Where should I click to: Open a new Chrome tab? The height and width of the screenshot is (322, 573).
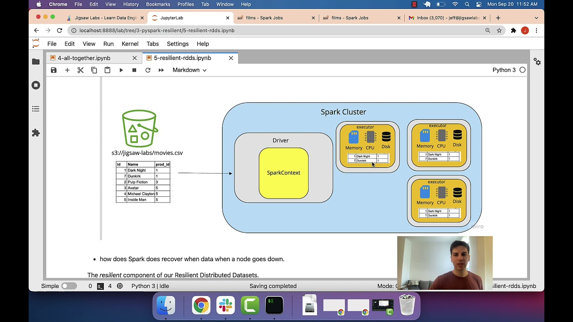tap(498, 18)
